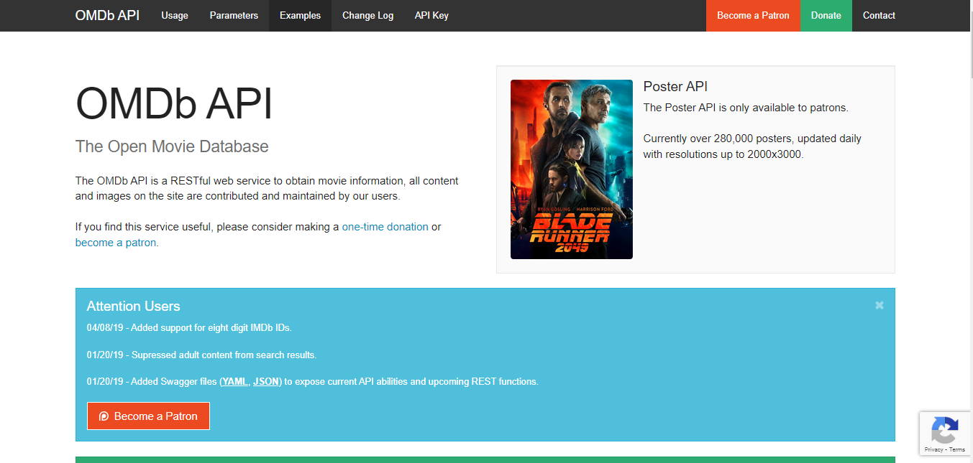Open the Usage menu item

(x=175, y=15)
